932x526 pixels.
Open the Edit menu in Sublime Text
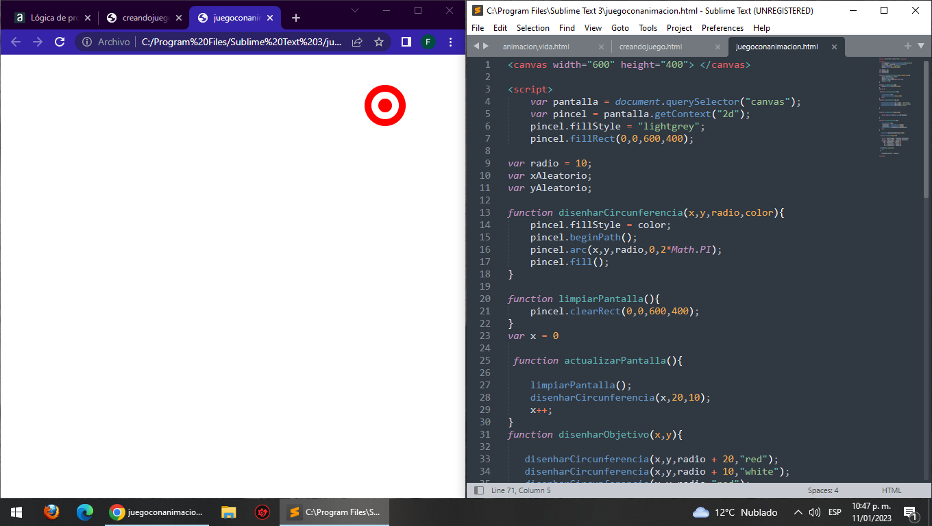500,28
